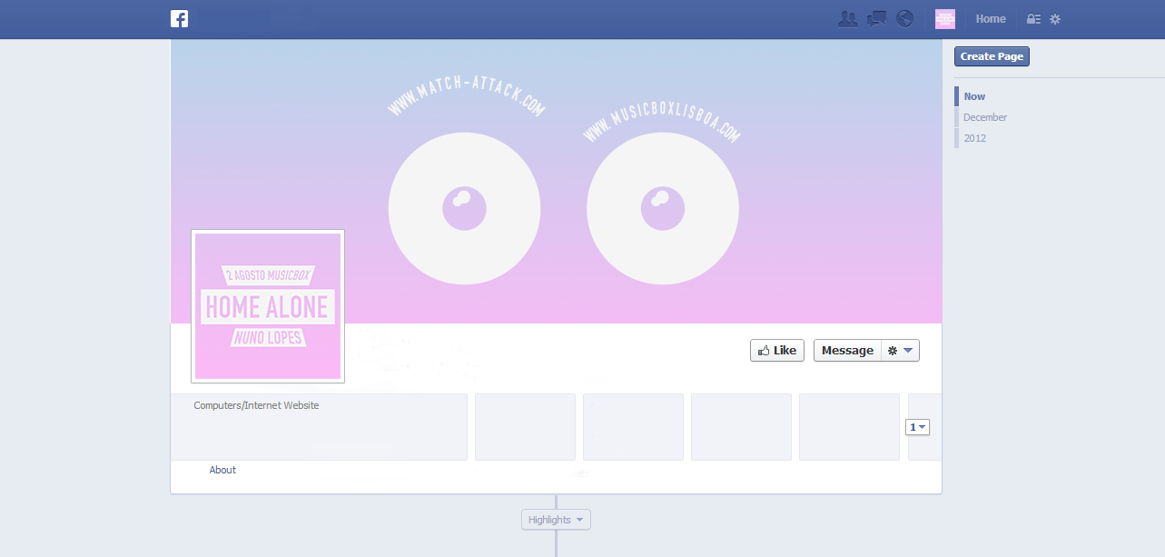1165x557 pixels.
Task: Open the notifications globe icon
Action: (904, 19)
